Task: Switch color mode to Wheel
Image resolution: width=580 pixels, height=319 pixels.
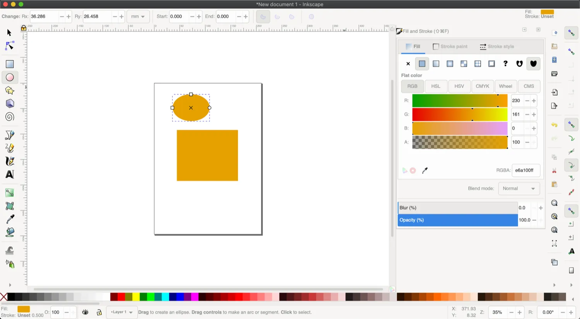Action: pos(505,86)
